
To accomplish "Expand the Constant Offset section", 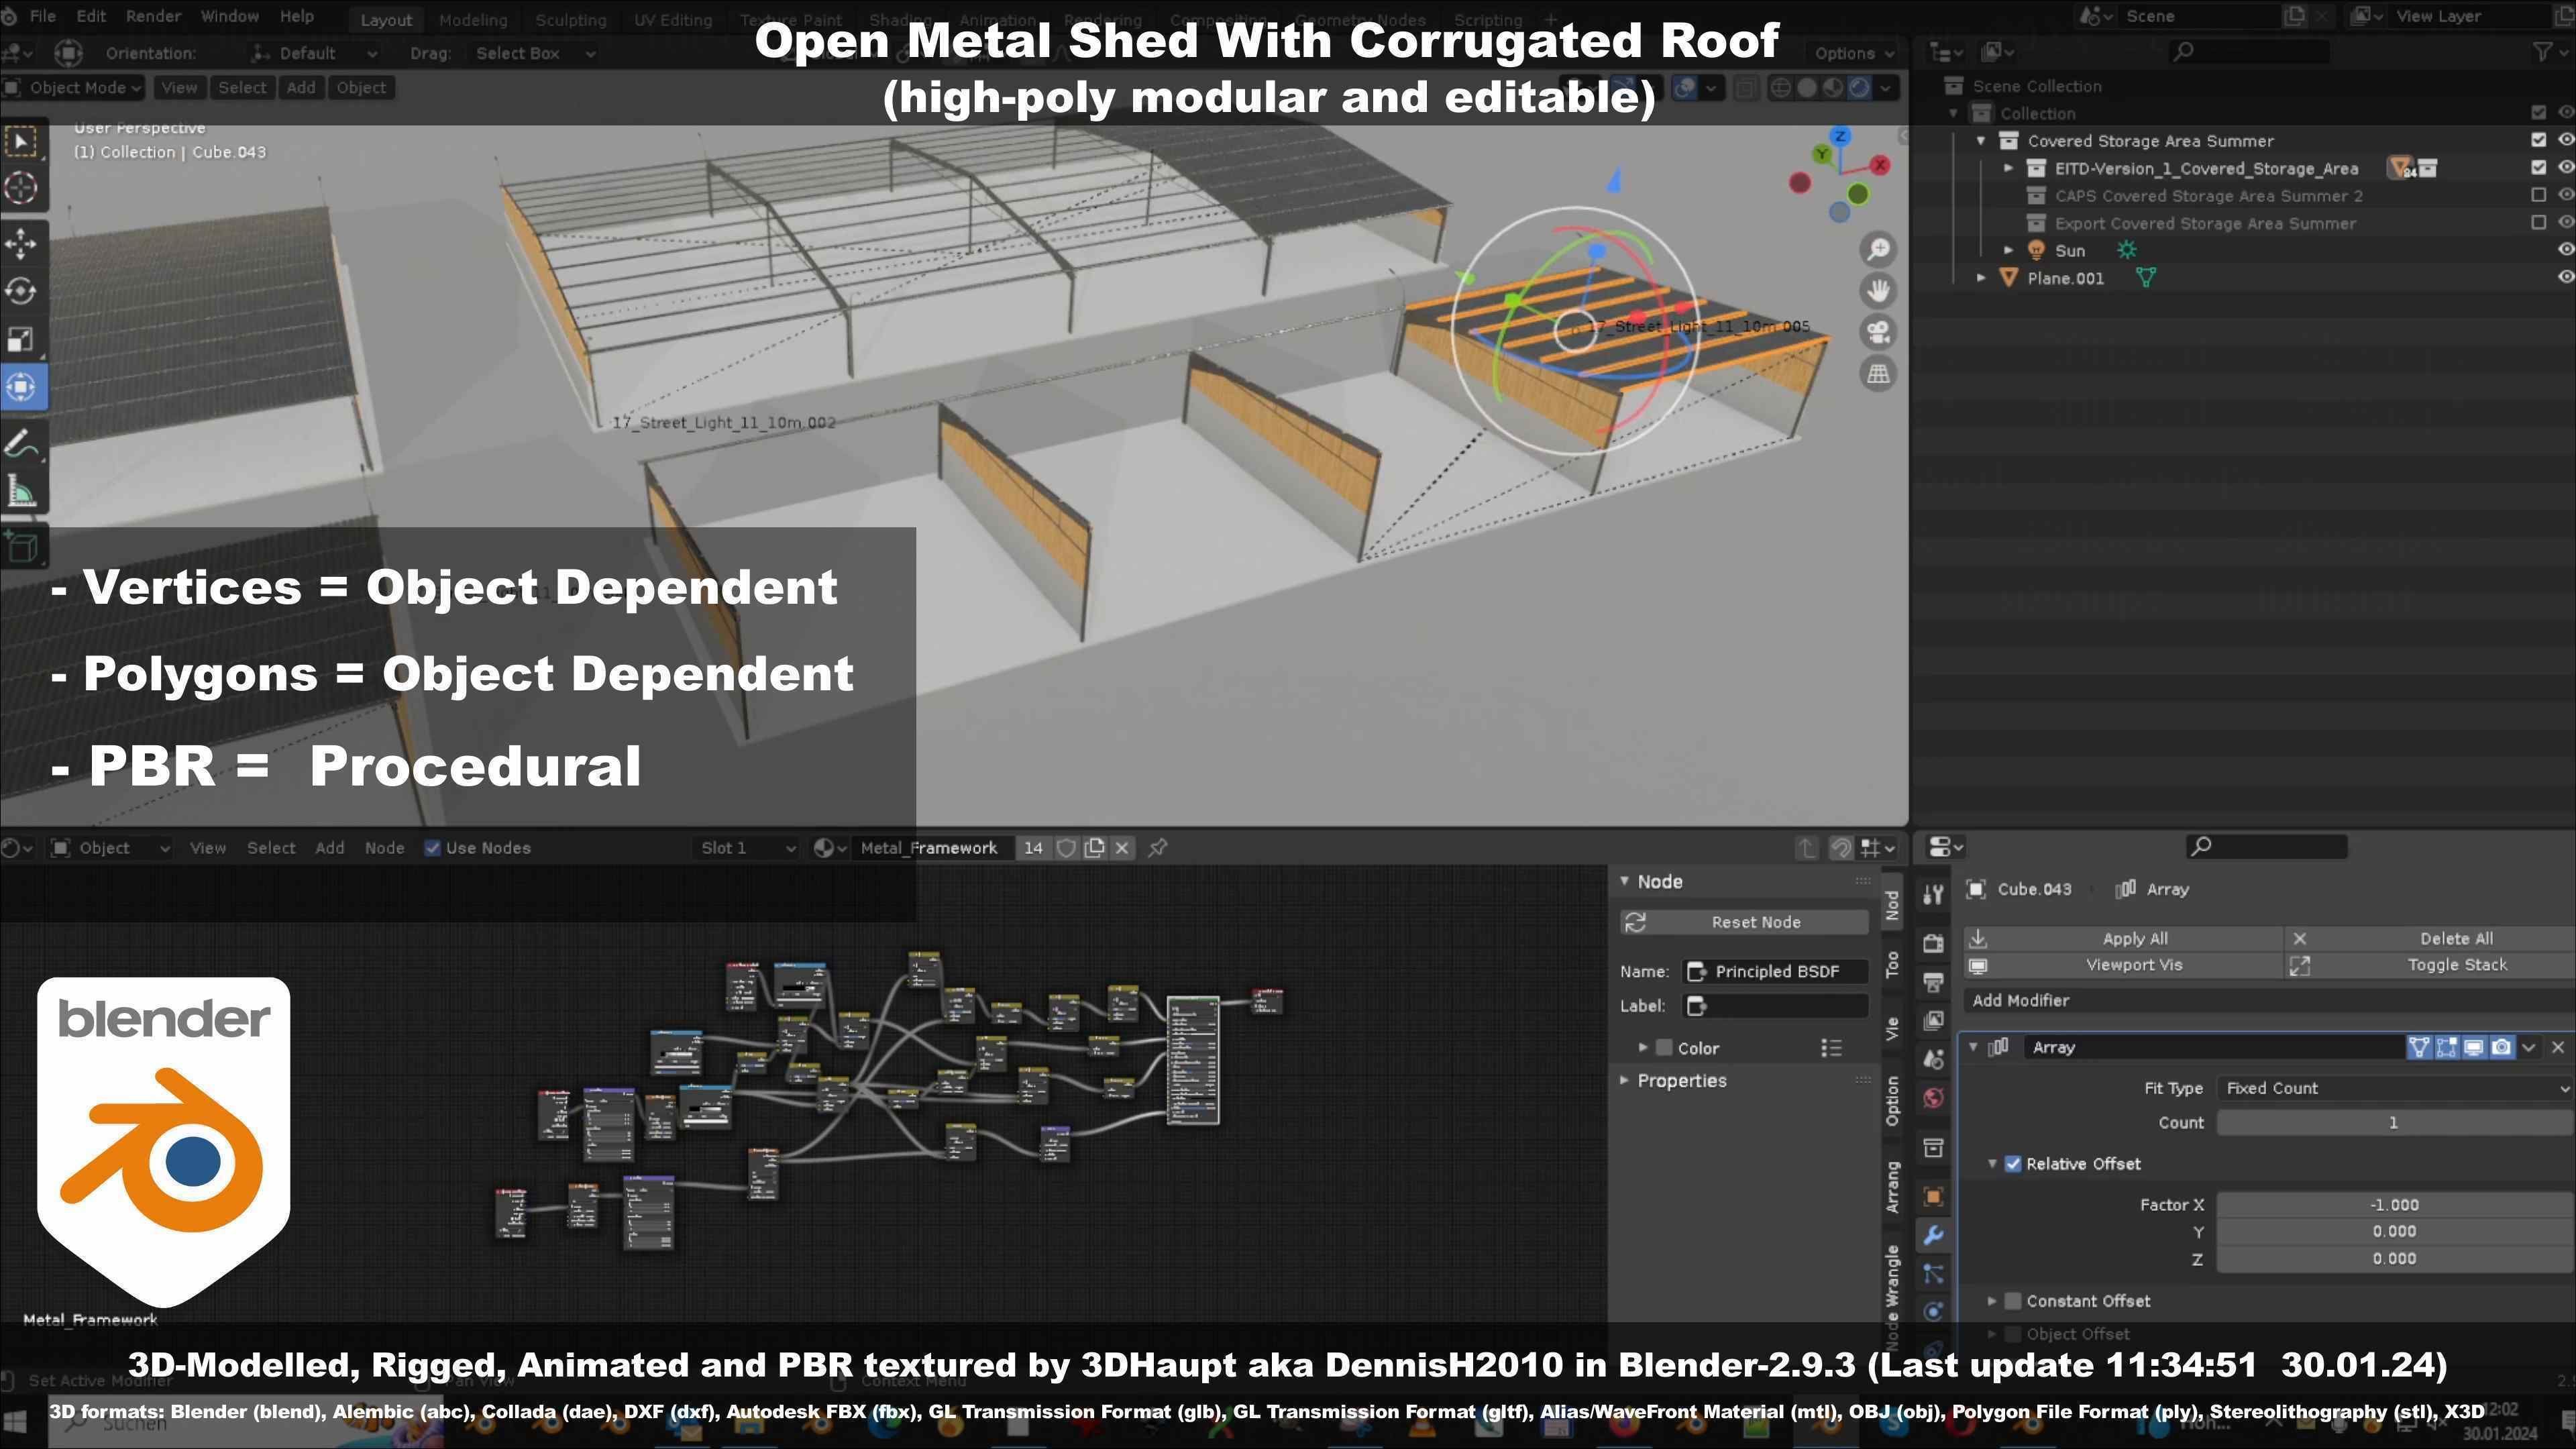I will [x=1992, y=1301].
